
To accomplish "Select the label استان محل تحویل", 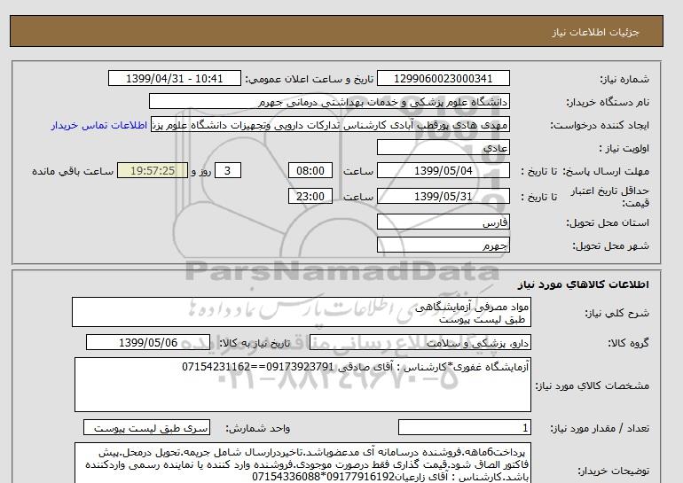I will (608, 222).
